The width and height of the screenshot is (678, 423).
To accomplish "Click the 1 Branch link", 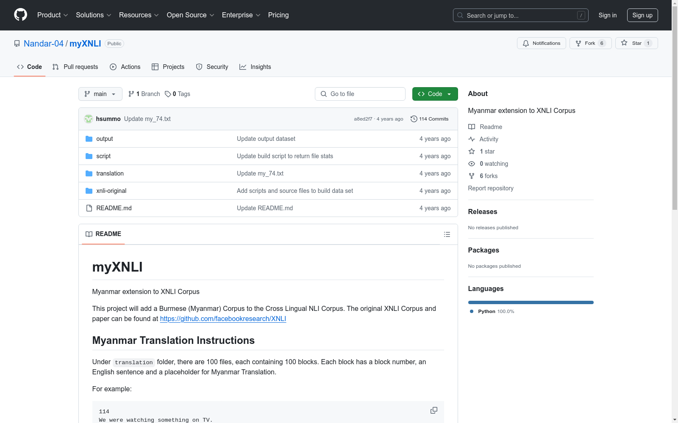I will click(x=144, y=94).
